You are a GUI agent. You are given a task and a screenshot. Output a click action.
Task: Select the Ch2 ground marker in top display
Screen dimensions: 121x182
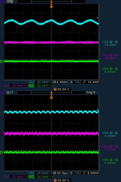tap(2, 22)
